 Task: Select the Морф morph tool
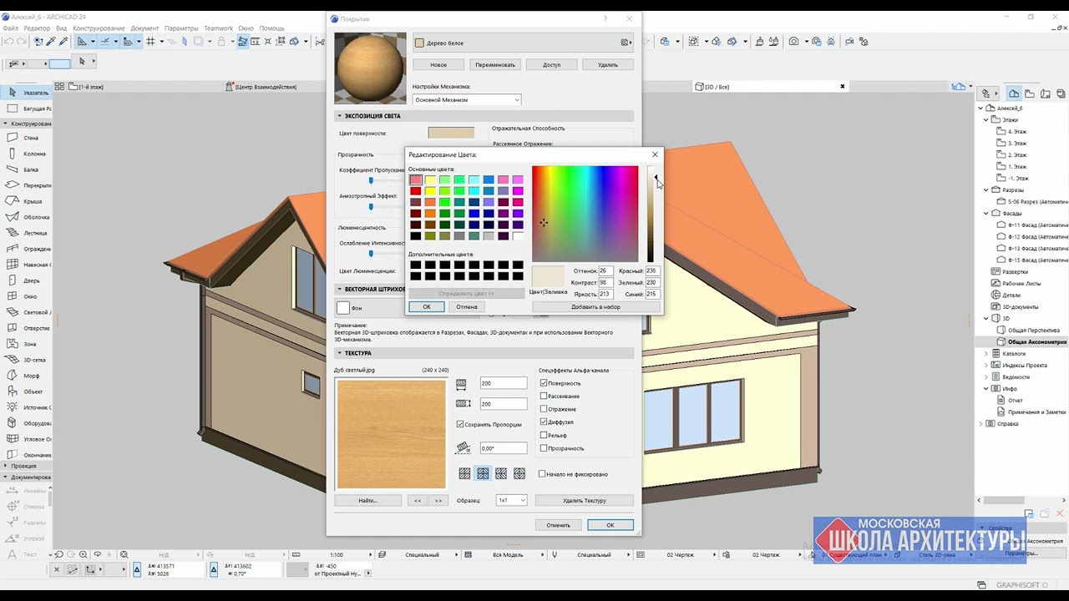[x=27, y=376]
